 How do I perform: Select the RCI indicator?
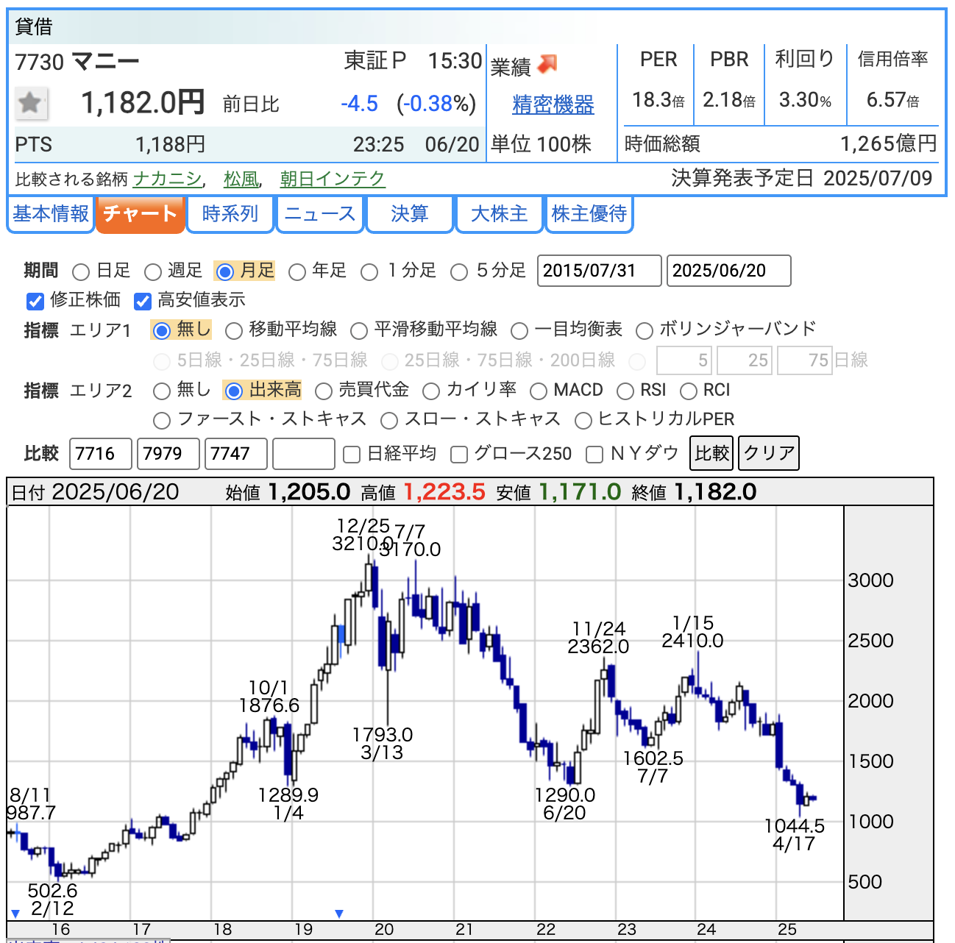[688, 391]
